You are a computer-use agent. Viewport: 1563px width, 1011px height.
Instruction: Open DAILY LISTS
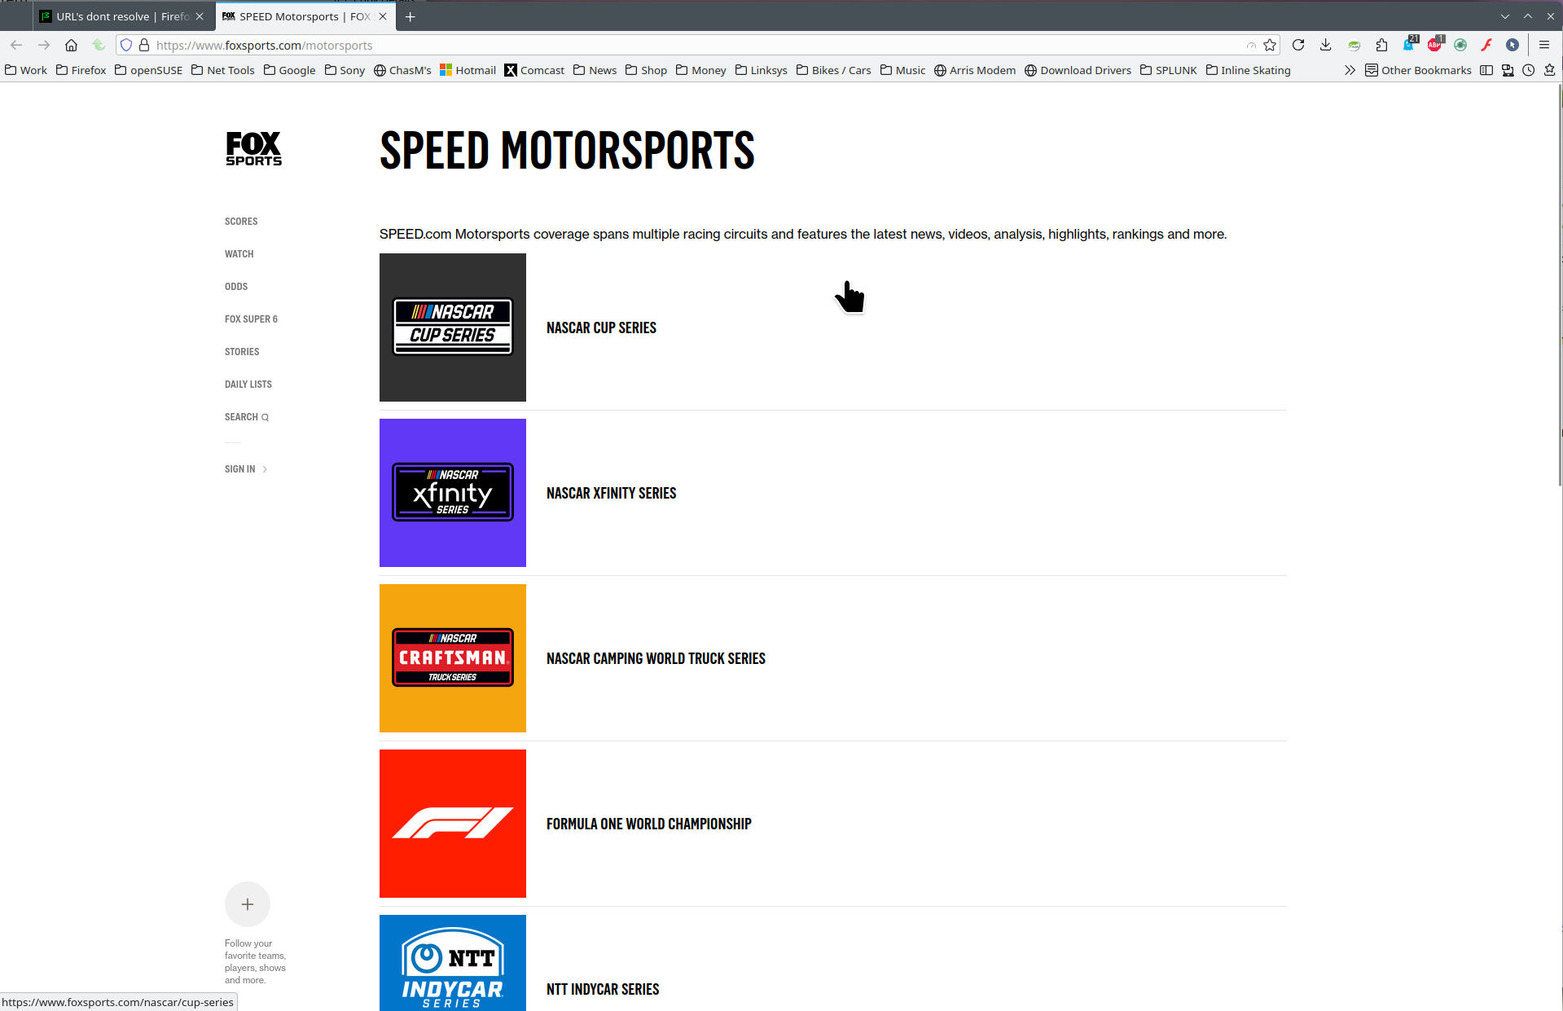248,385
